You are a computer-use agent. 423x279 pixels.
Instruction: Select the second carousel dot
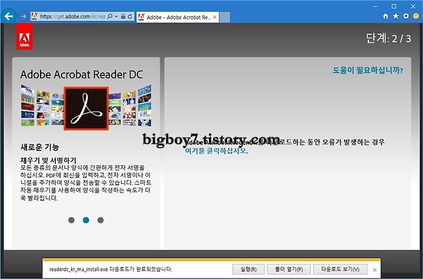(x=86, y=220)
